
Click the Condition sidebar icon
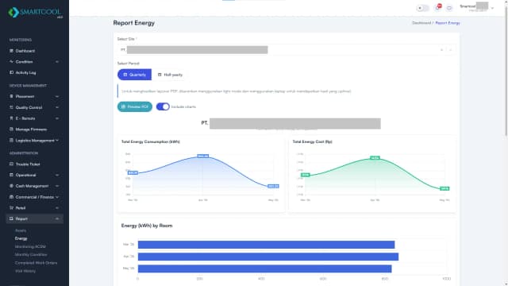click(11, 62)
